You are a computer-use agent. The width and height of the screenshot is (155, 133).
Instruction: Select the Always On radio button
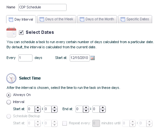pos(9,95)
